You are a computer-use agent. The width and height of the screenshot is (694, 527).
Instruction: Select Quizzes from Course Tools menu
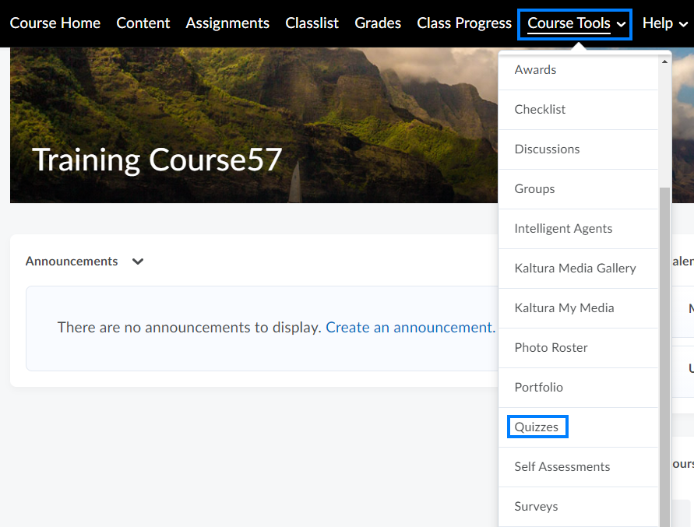click(x=537, y=427)
